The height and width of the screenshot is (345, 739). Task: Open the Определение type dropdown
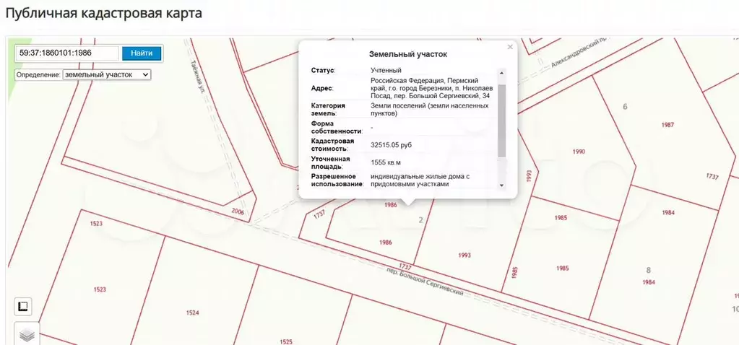106,74
